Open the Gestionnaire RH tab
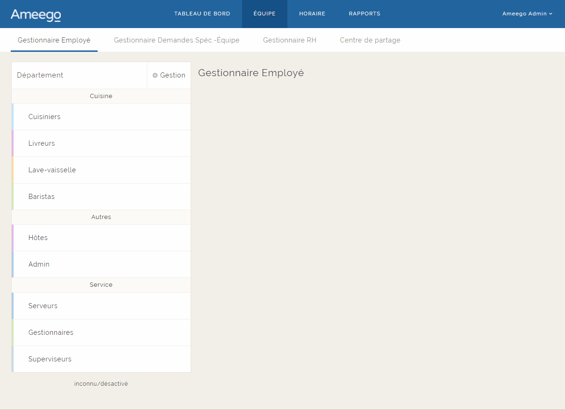Screen dimensions: 565x410 290,40
